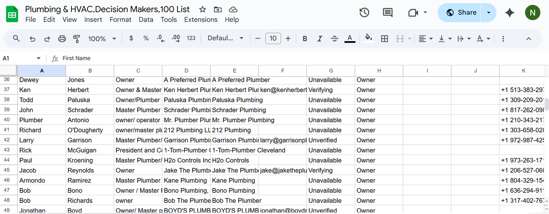Check the cloud document status icon
Screen dimensions: 549x214
pyautogui.click(x=233, y=9)
